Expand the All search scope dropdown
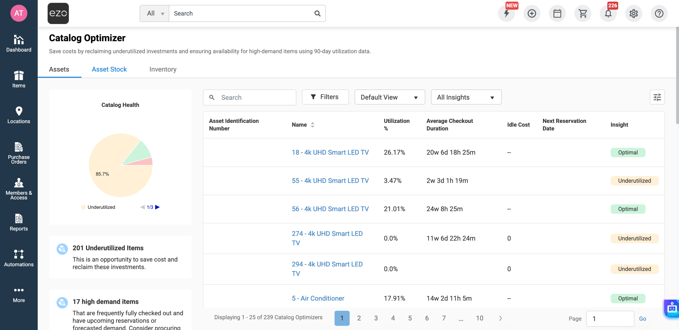Screen dimensions: 679x330 click(x=155, y=14)
